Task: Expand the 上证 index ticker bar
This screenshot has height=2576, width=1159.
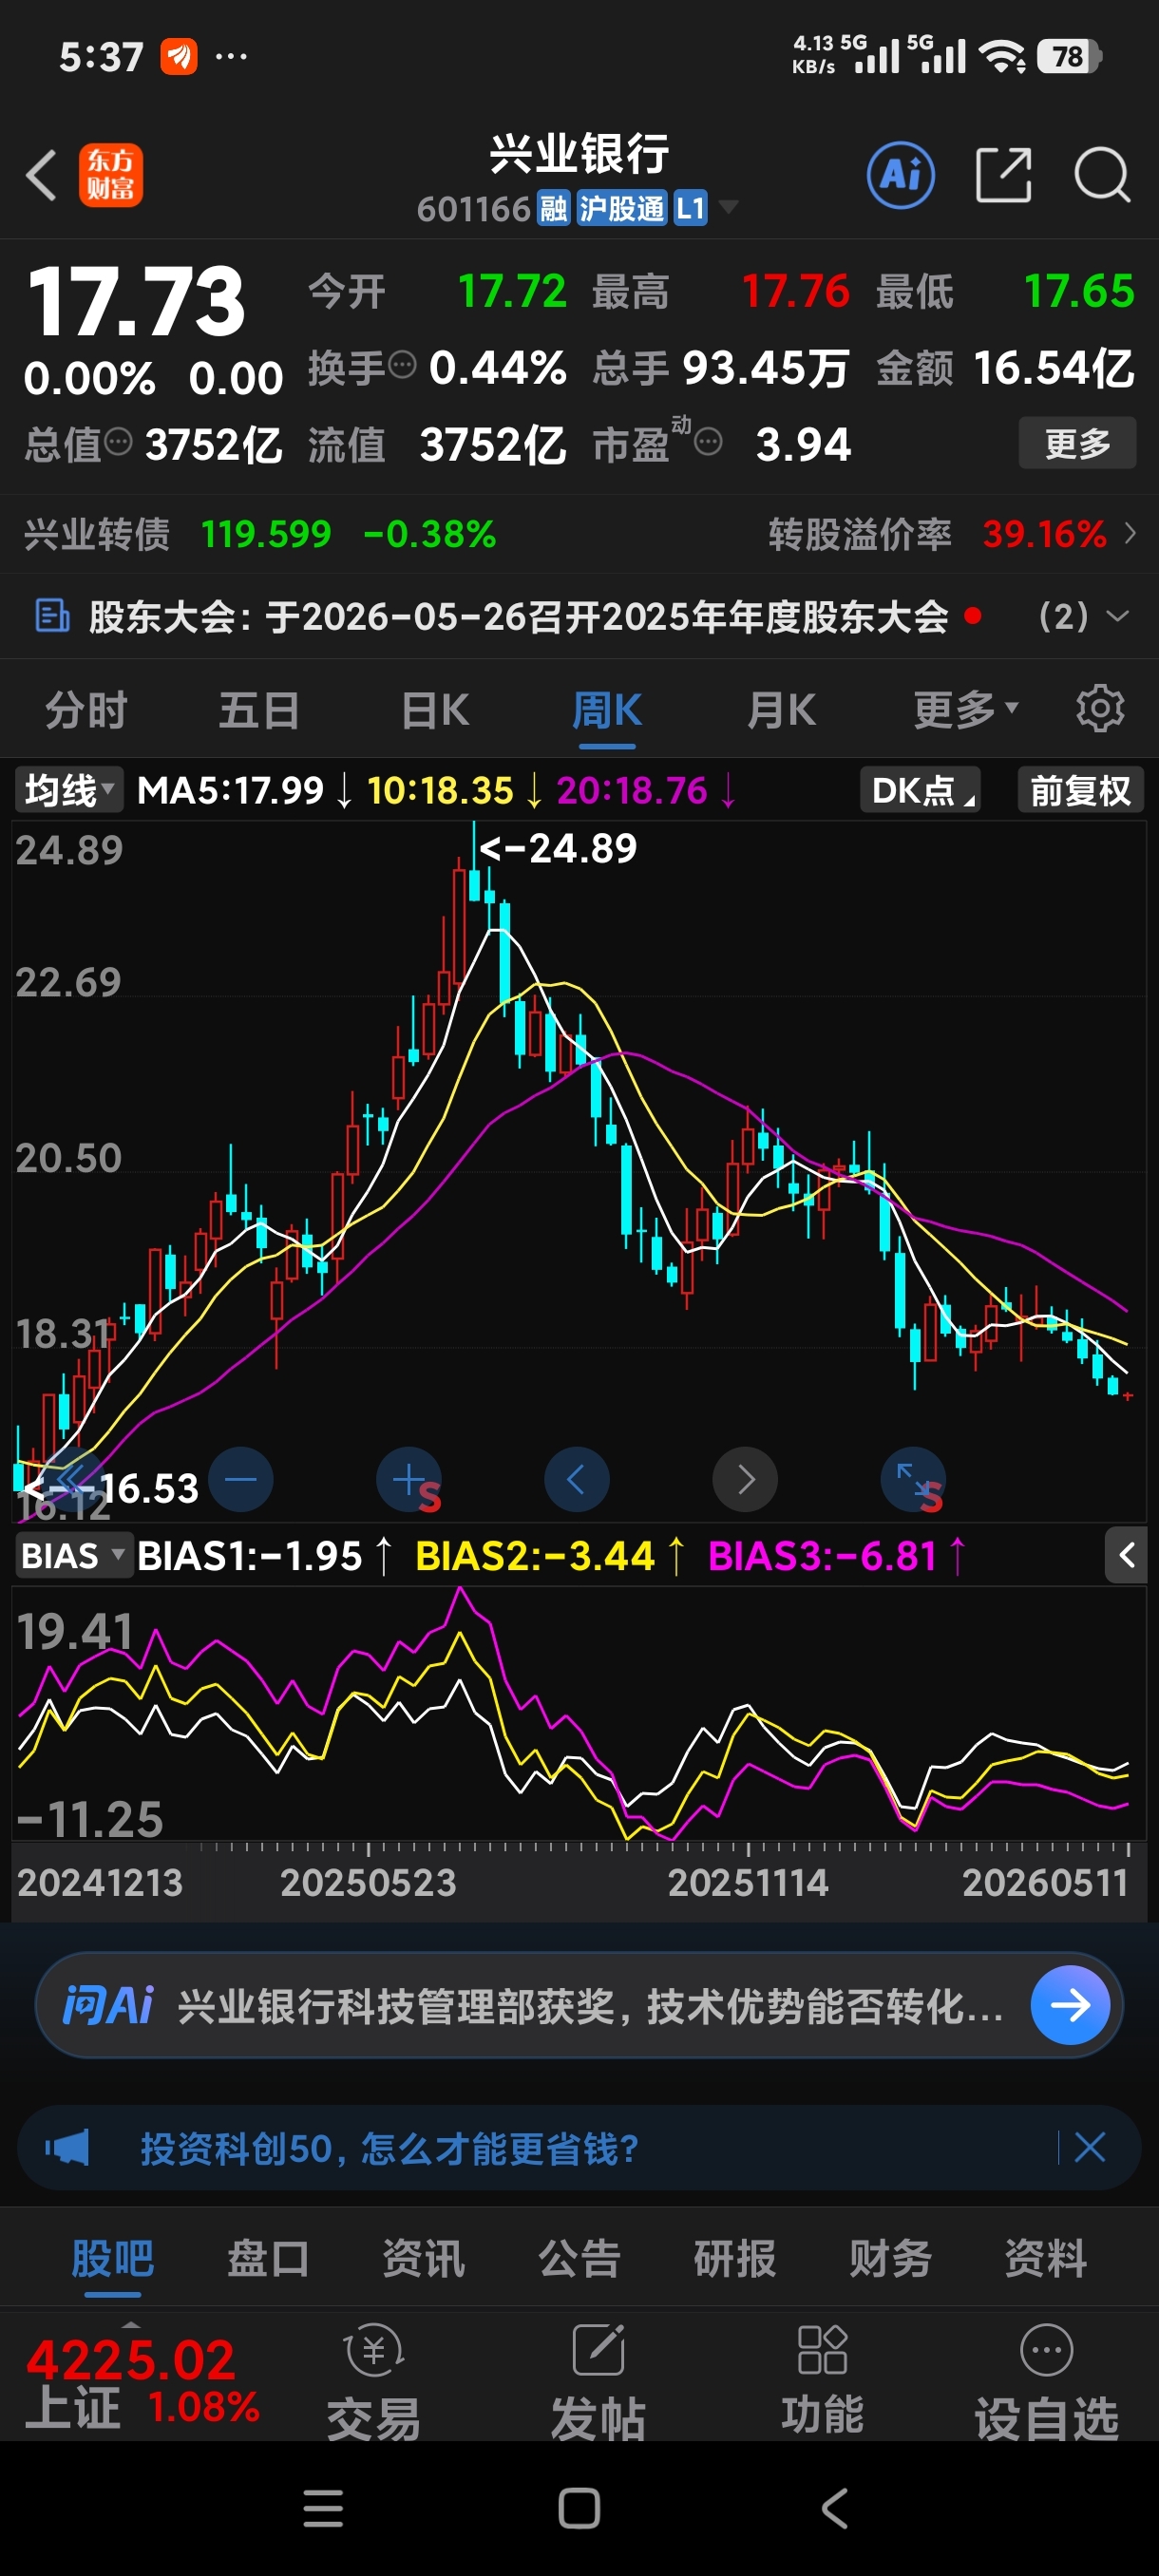Action: 131,2324
